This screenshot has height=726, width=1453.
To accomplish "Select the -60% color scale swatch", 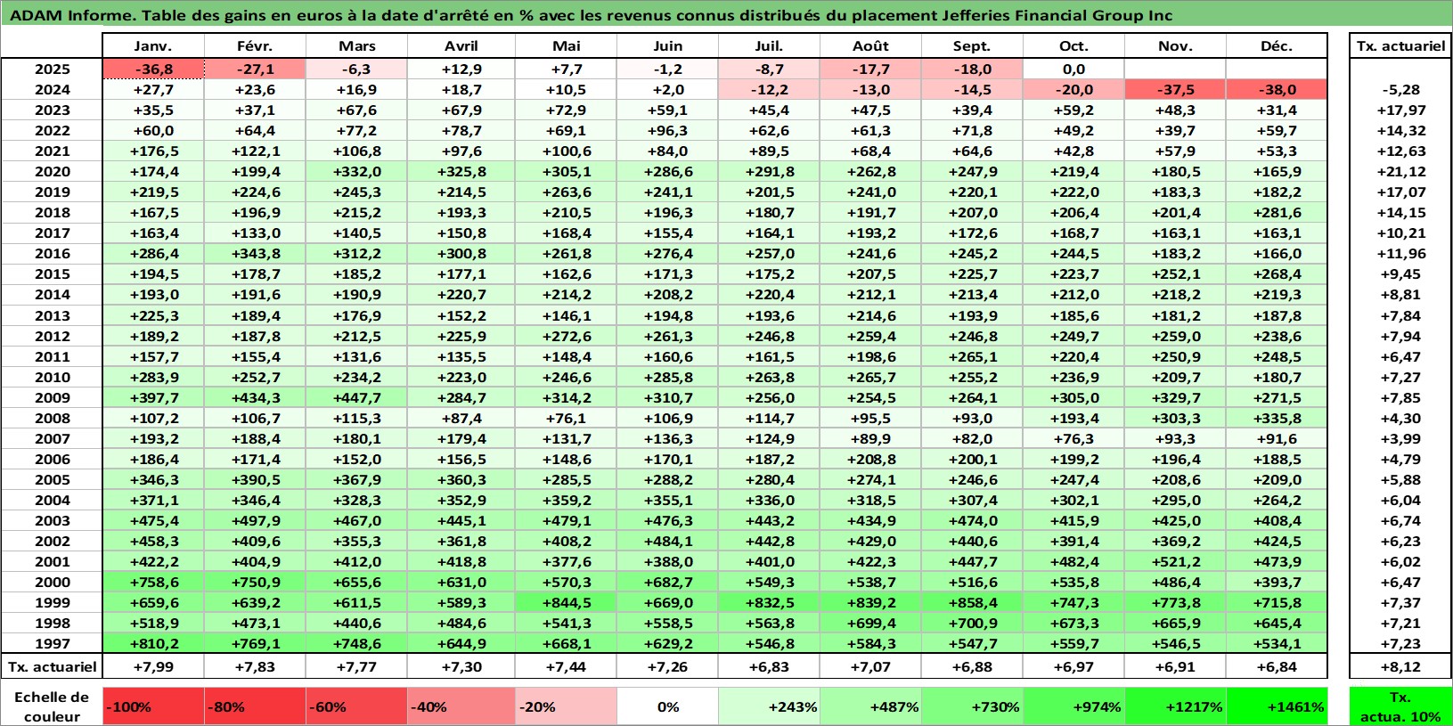I will [x=357, y=706].
